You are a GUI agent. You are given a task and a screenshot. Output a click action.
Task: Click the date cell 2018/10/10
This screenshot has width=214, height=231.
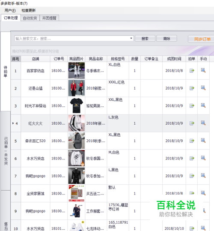click(x=174, y=228)
